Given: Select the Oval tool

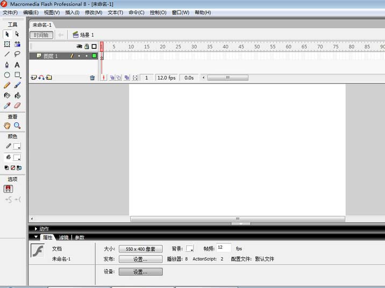Looking at the screenshot, I should 7,75.
